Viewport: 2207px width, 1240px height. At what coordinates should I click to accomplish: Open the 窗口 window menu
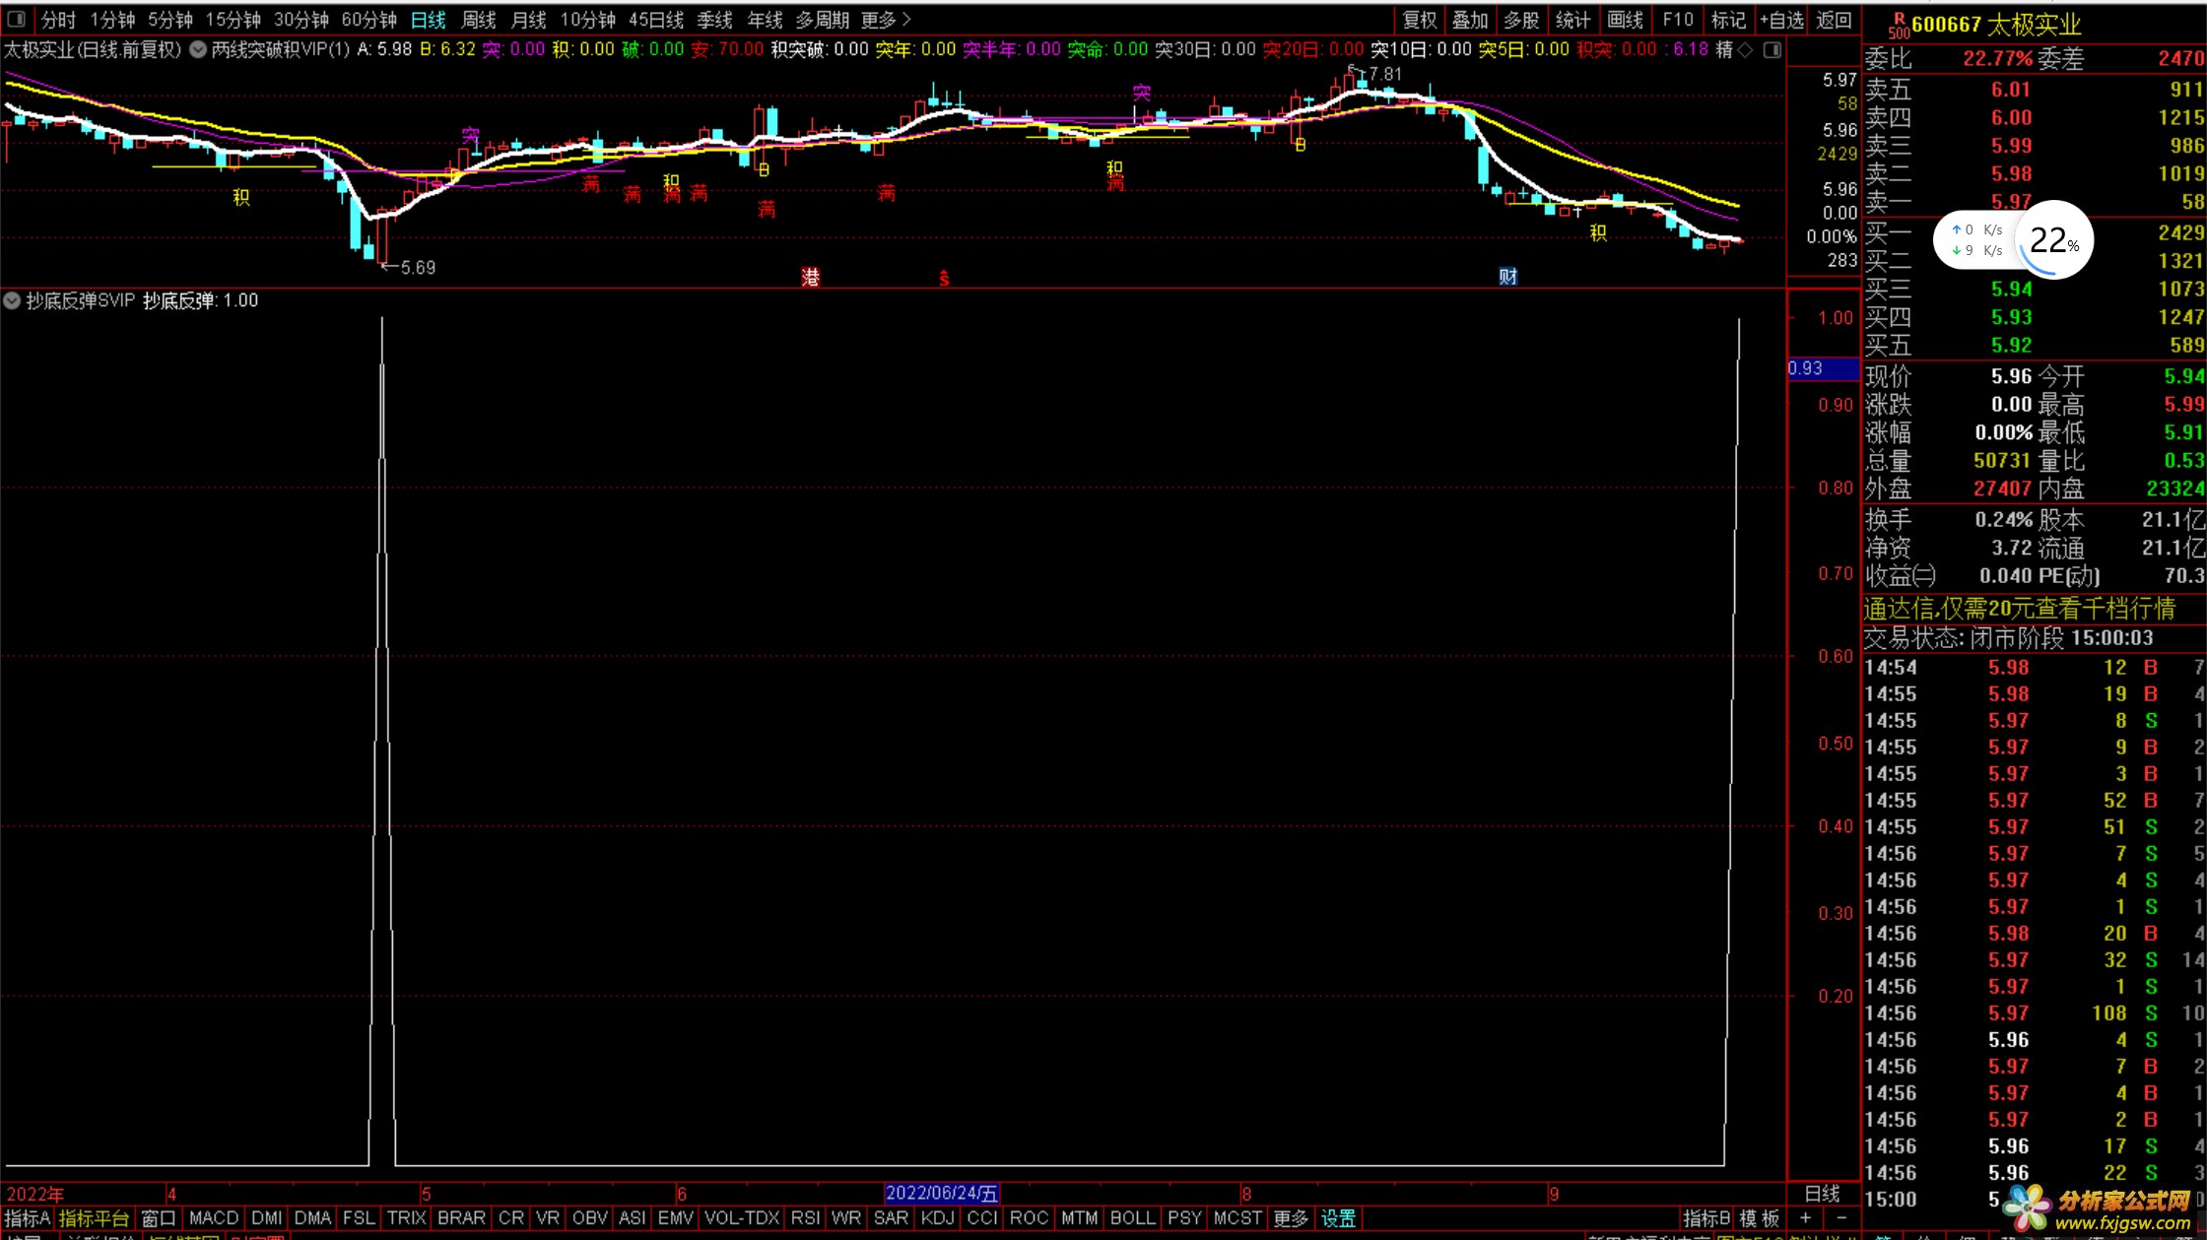coord(158,1218)
